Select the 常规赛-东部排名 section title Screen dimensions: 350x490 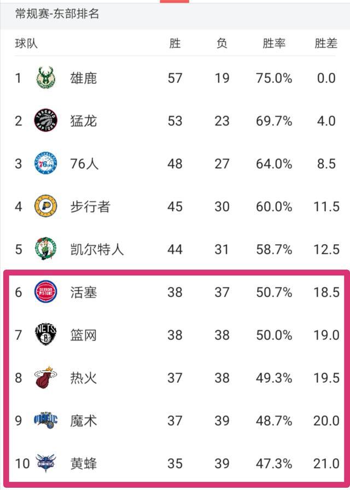[x=57, y=14]
